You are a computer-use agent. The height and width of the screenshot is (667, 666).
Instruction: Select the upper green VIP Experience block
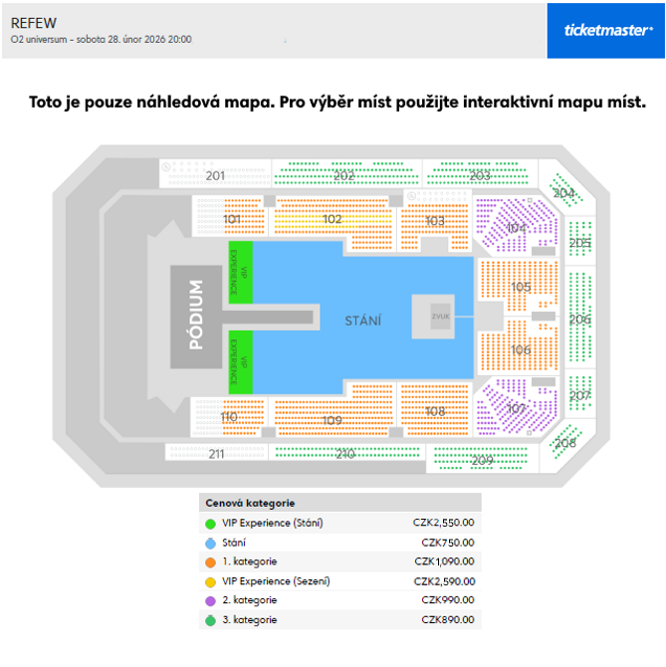240,271
